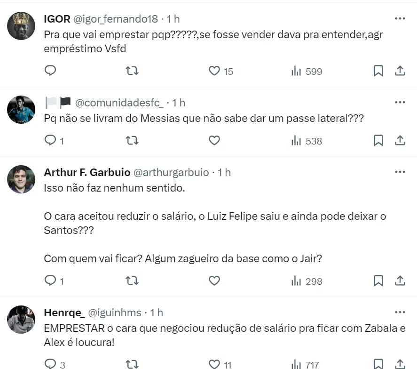The image size is (417, 369).
Task: Share Arthur F. Garbuio's tweet
Action: [x=400, y=281]
